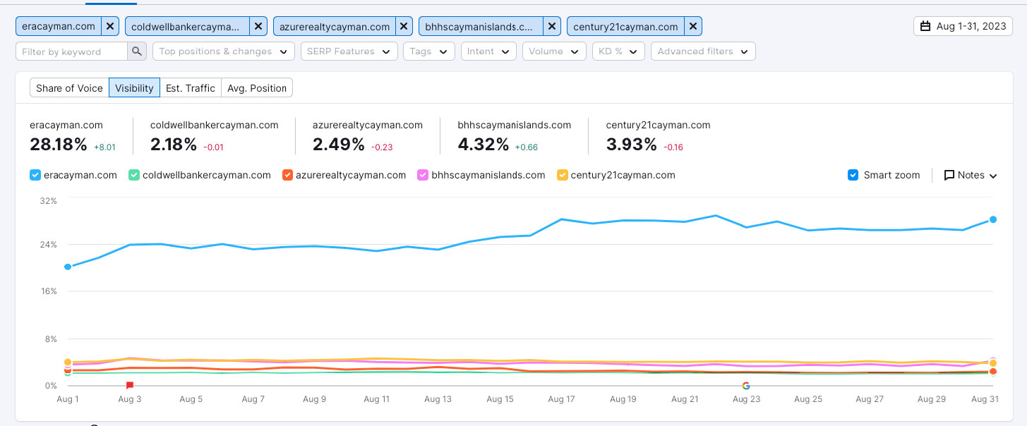
Task: Open the Notes dropdown menu
Action: (x=971, y=175)
